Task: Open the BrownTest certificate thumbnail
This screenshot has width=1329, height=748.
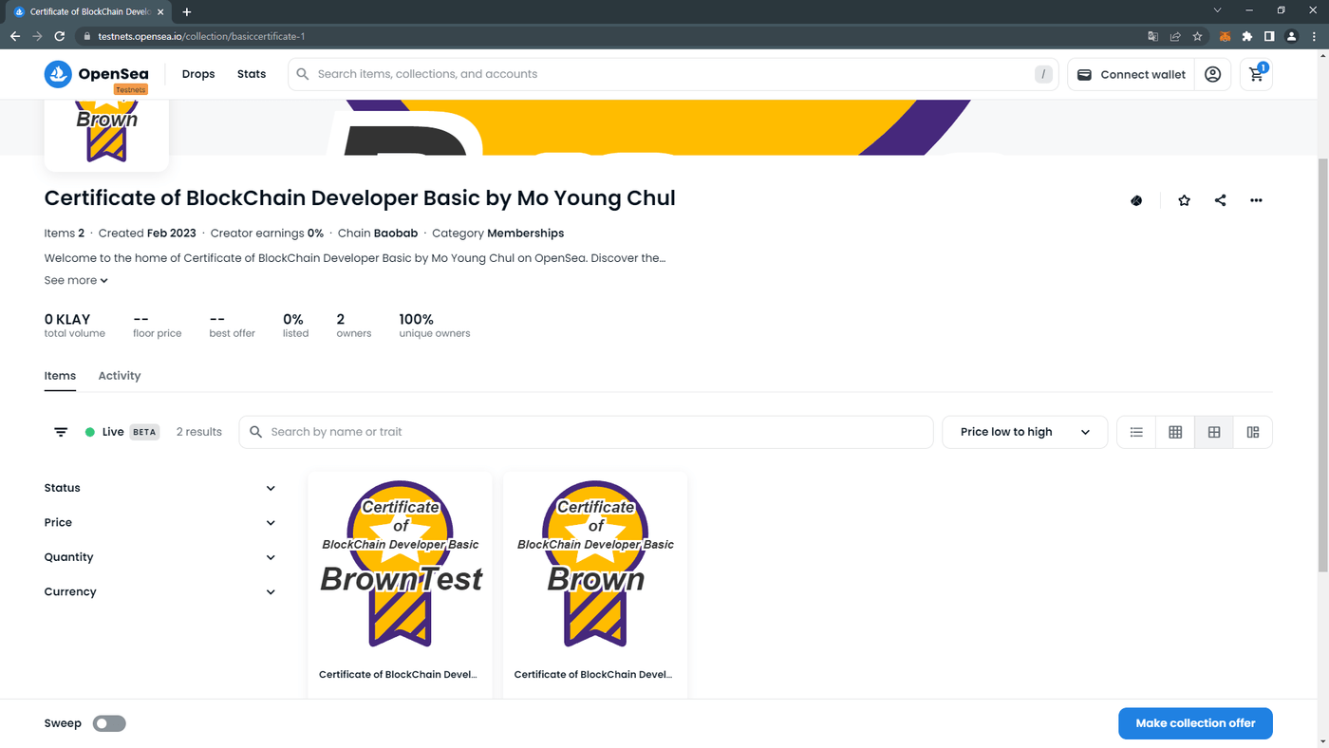Action: click(x=401, y=564)
